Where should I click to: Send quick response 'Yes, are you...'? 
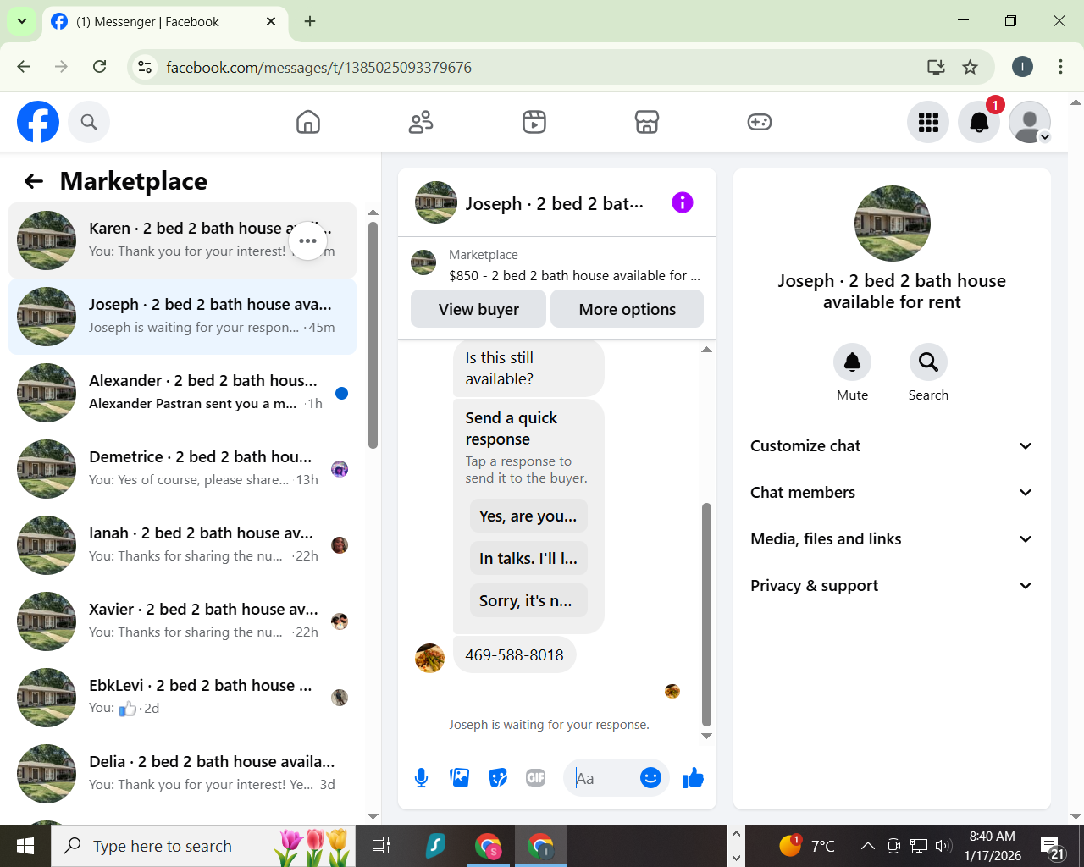pos(528,516)
